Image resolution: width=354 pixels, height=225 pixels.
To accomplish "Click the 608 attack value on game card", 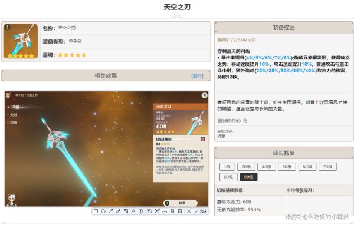I will coord(161,127).
